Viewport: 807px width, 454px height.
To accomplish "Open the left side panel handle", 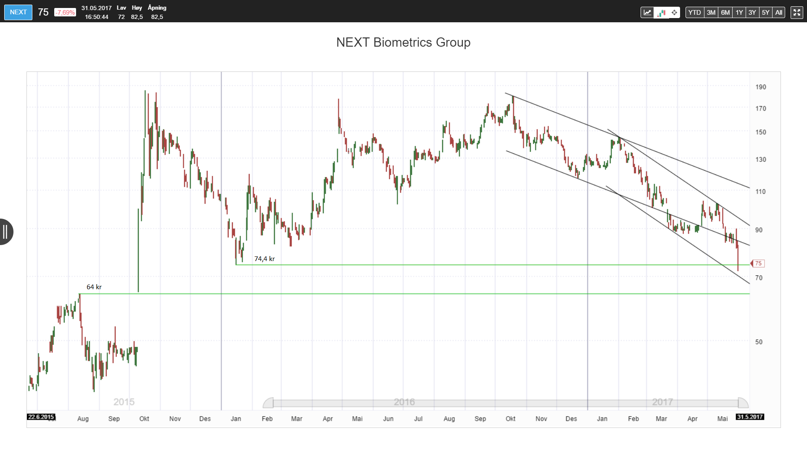I will [x=6, y=232].
